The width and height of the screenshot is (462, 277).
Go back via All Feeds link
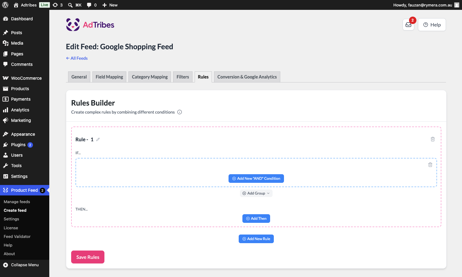point(77,58)
